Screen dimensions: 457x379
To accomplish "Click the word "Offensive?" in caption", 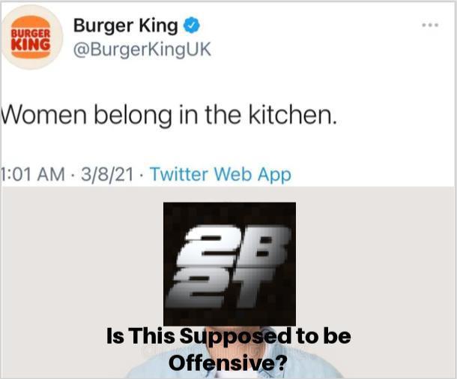I will [228, 362].
